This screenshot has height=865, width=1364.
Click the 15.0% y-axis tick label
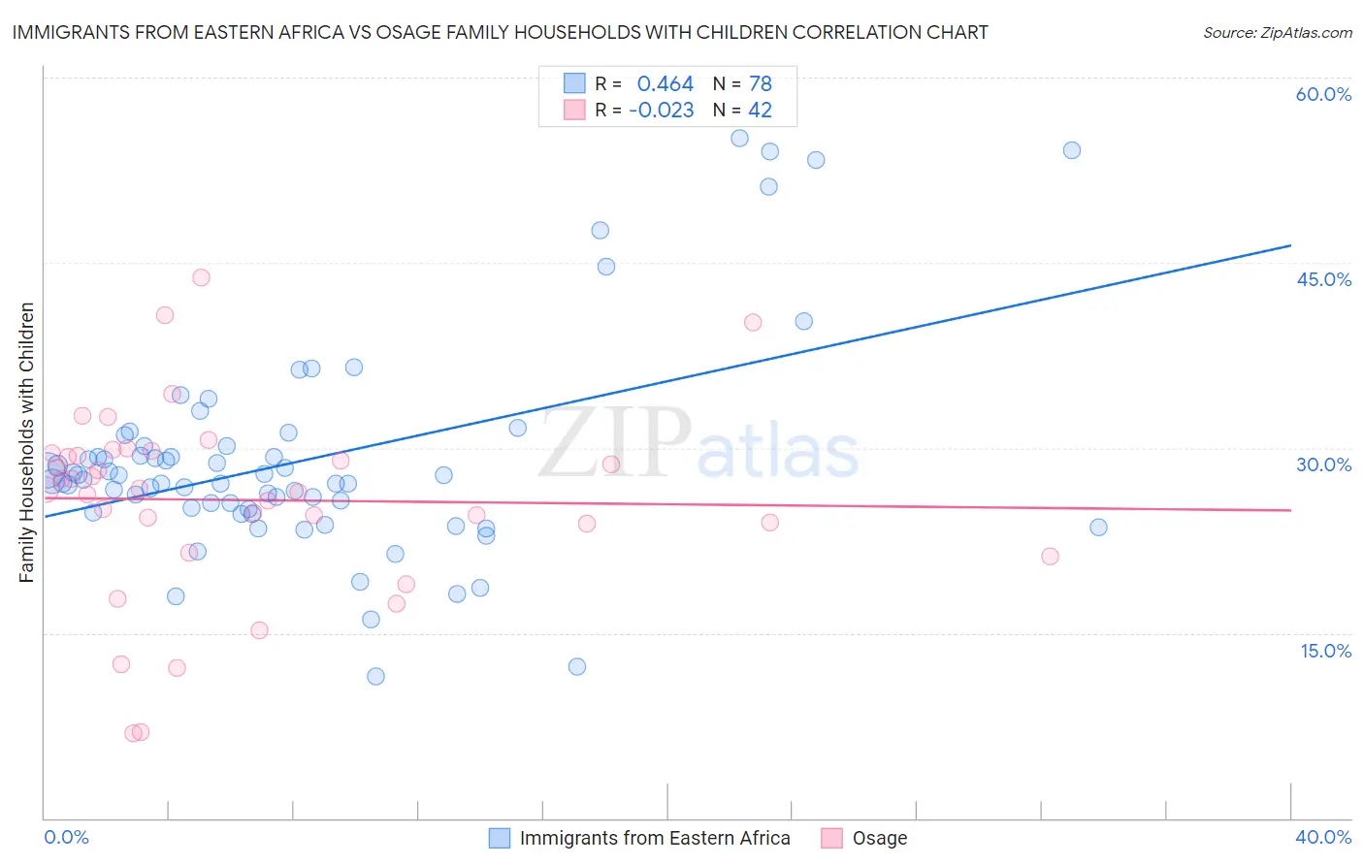1325,651
